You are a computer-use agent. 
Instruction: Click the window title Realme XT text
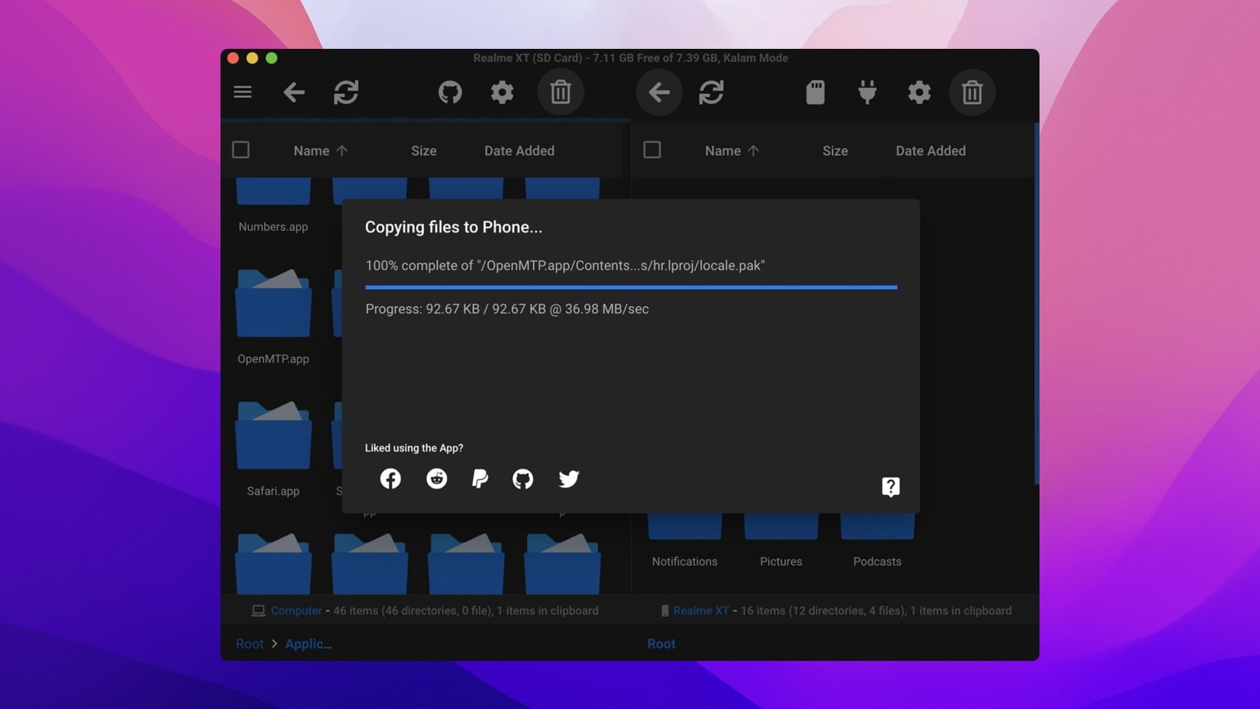[630, 58]
